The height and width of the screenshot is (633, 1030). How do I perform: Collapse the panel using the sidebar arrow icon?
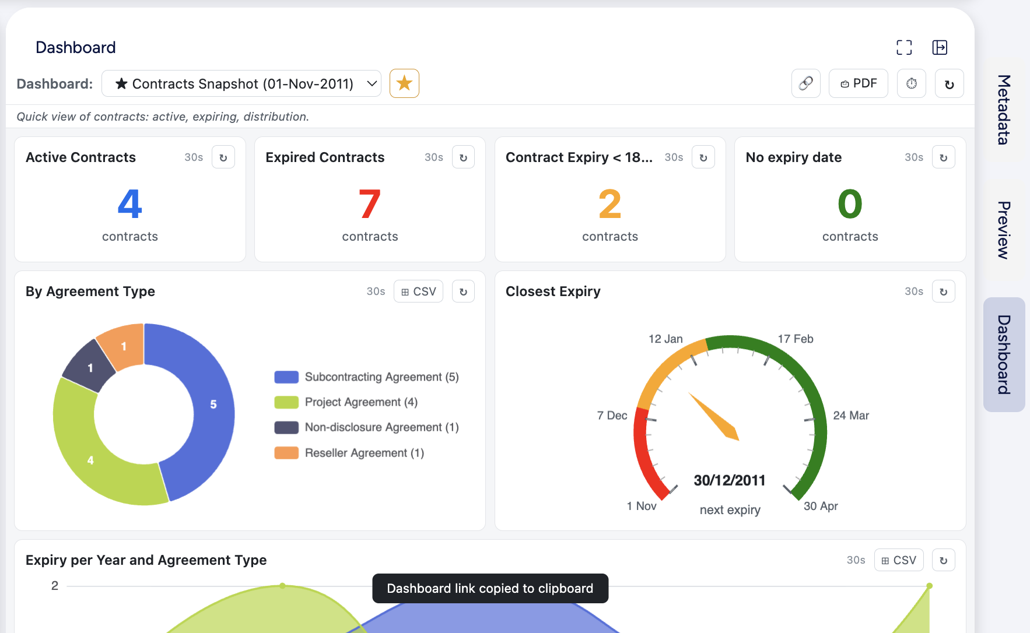pyautogui.click(x=940, y=47)
